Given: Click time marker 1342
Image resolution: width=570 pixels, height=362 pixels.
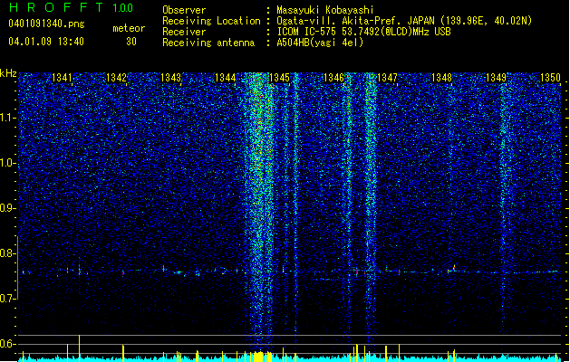Looking at the screenshot, I should point(116,78).
